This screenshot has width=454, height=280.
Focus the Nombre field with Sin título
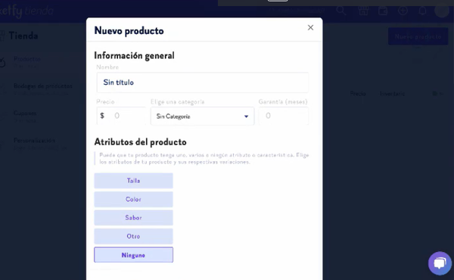point(203,82)
